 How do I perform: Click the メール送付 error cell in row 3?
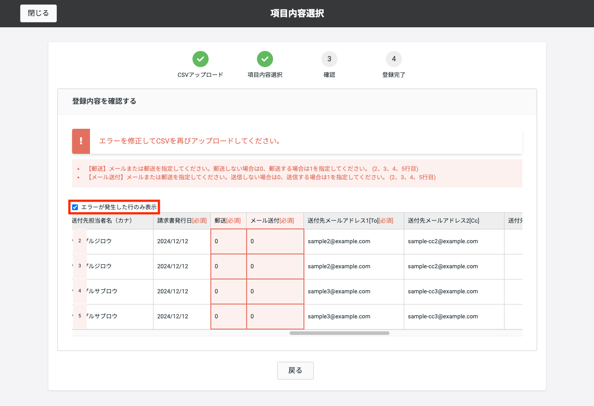pos(275,266)
